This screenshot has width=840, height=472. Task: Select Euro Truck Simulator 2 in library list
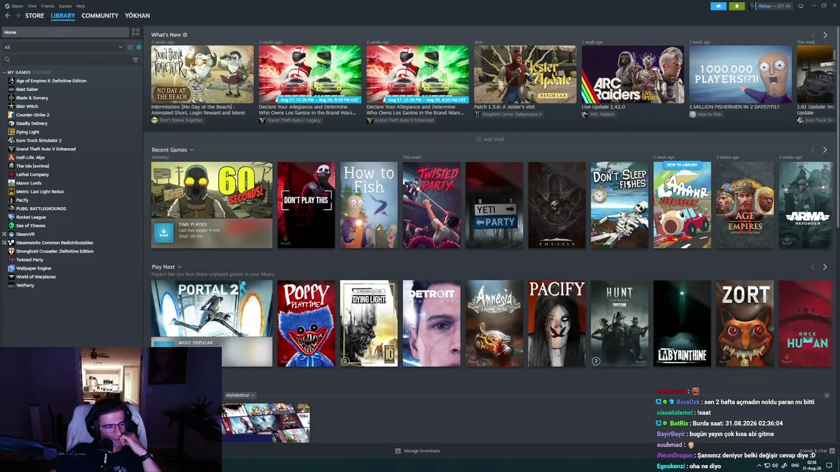click(39, 140)
